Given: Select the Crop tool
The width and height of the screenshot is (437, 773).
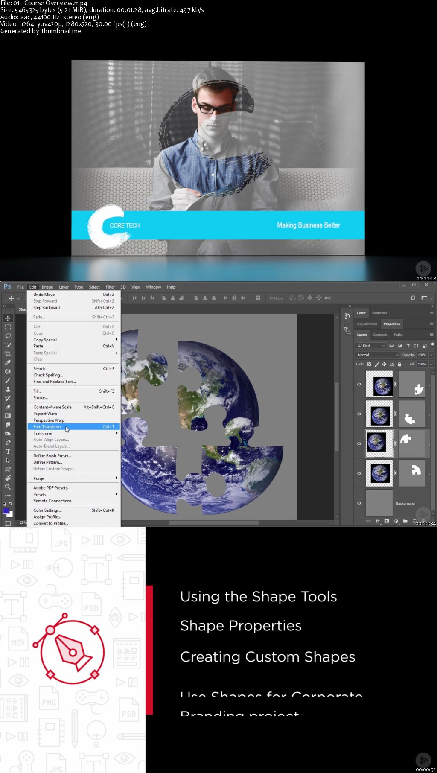Looking at the screenshot, I should [x=8, y=354].
